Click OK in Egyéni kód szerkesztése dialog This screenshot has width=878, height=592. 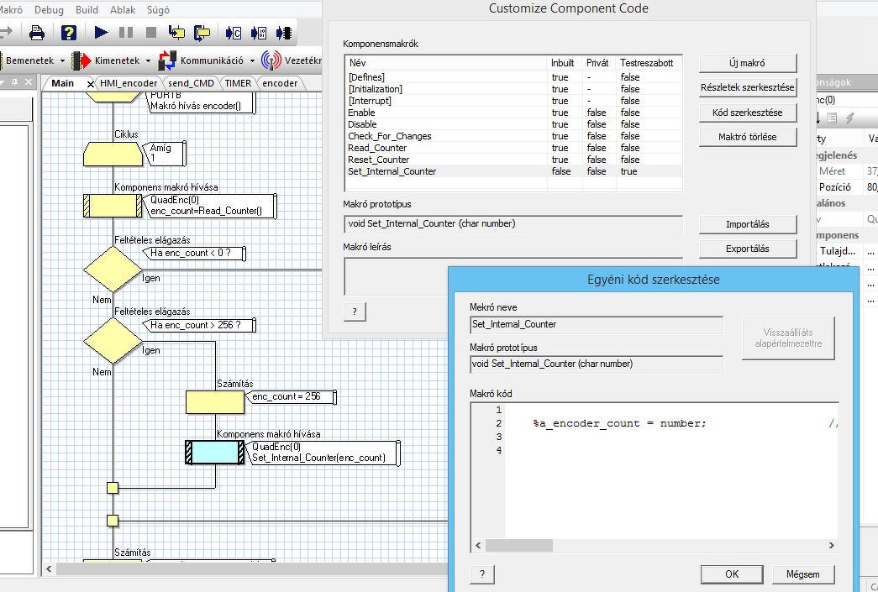pyautogui.click(x=731, y=574)
